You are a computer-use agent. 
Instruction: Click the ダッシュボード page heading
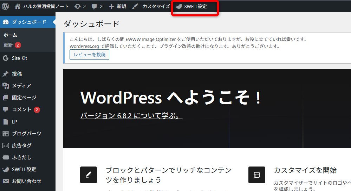(91, 24)
